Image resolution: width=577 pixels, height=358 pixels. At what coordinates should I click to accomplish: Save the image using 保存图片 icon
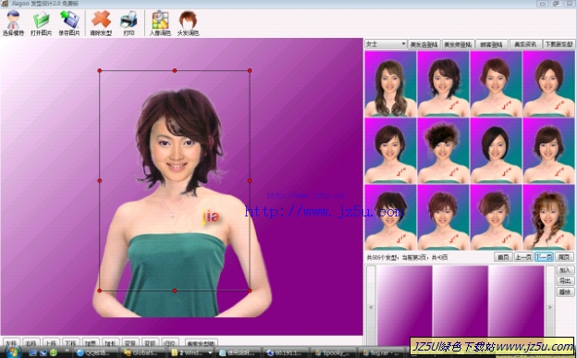(x=69, y=23)
